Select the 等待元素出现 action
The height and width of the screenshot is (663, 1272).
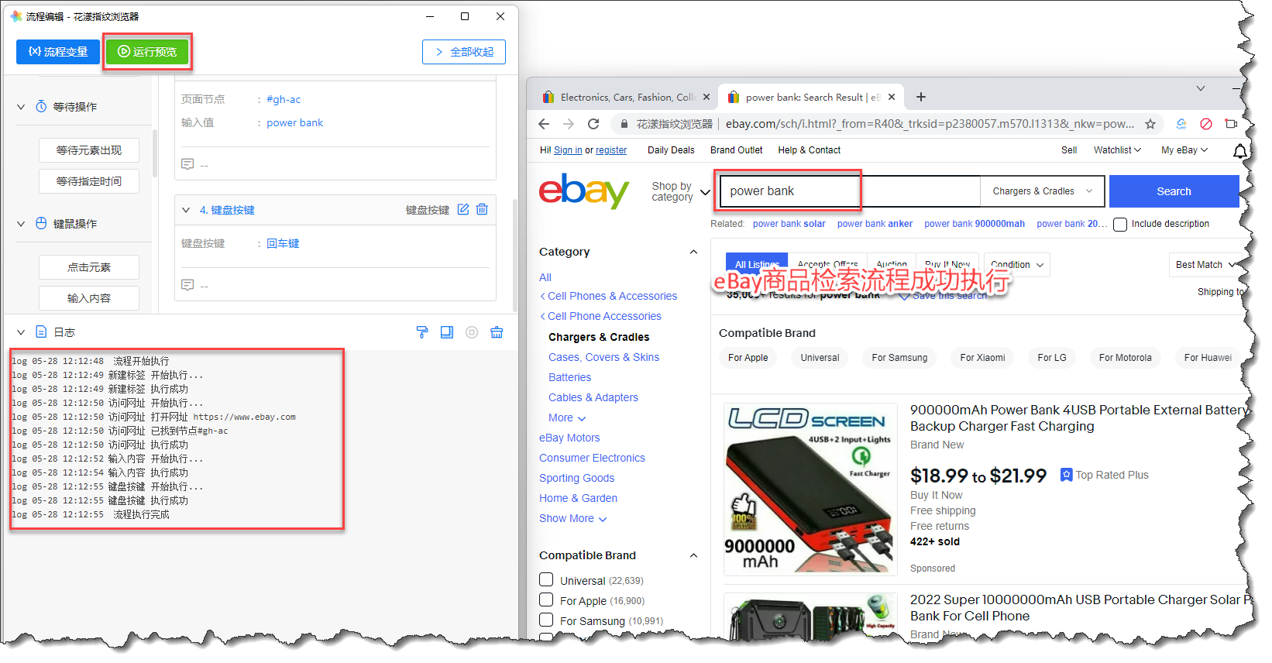tap(89, 150)
